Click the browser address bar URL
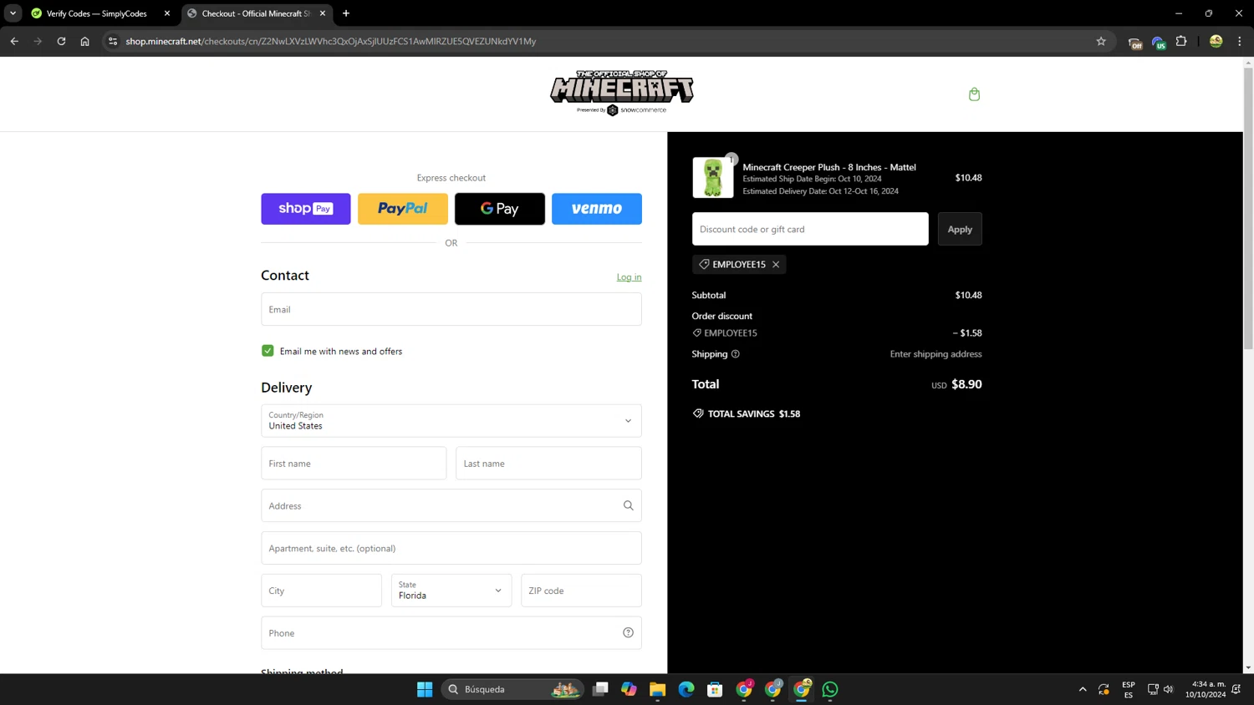 331,41
